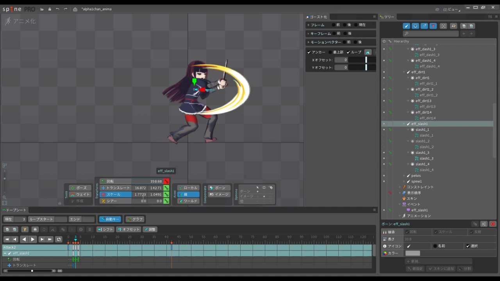The image size is (500, 281).
Task: Toggle attachments filter paperclip icon in tree
Action: click(424, 26)
